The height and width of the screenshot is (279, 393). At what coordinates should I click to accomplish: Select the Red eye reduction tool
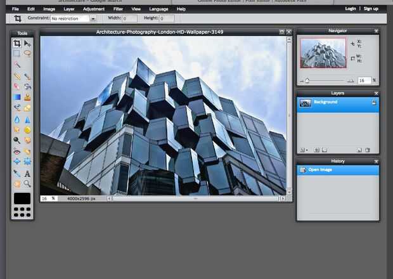pos(17,152)
